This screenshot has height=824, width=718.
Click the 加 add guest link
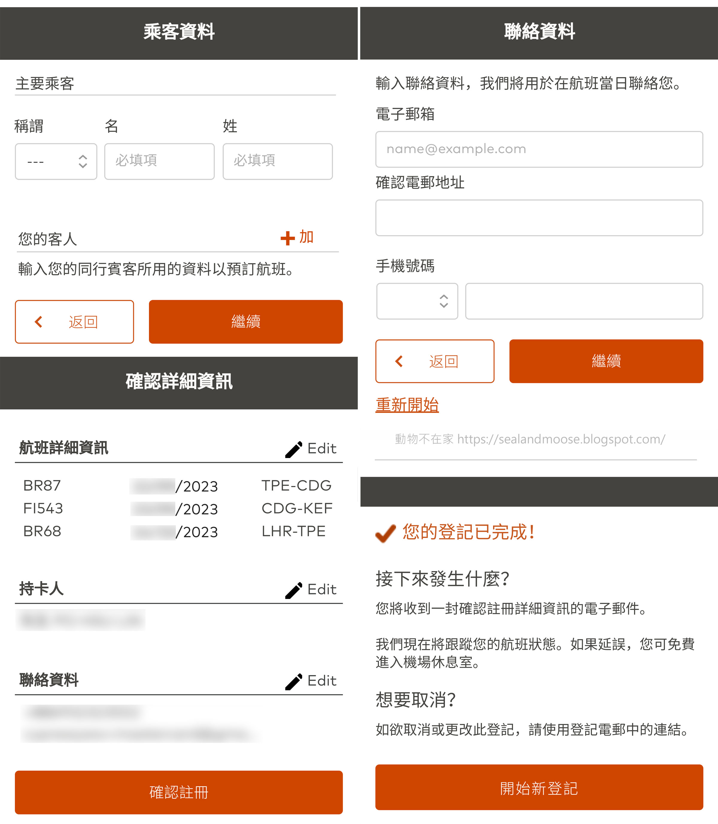click(x=307, y=237)
